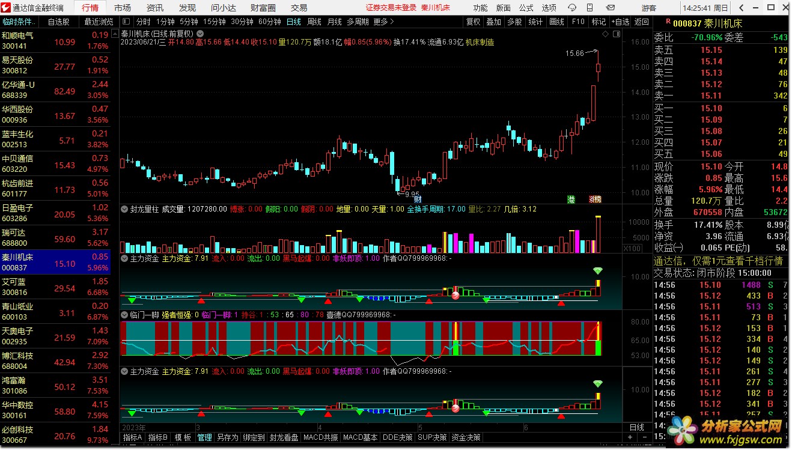Expand the upper 主力资金 indicator dropdown arrow
This screenshot has height=450, width=792.
(124, 258)
